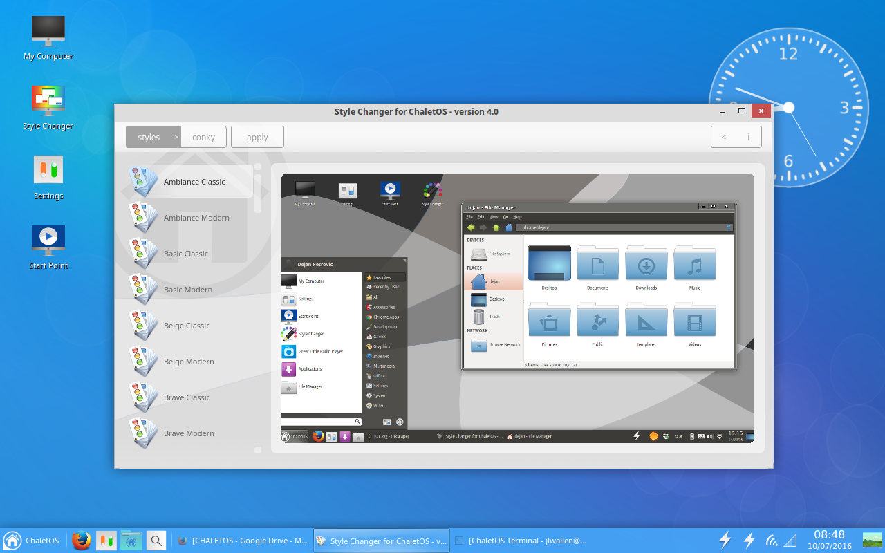Click the apply button
The width and height of the screenshot is (885, 553).
[x=257, y=137]
